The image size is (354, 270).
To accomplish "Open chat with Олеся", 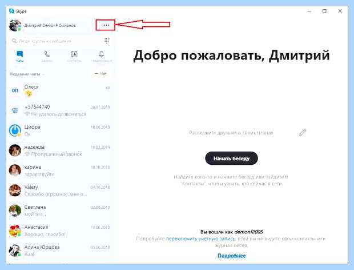I will [x=60, y=90].
